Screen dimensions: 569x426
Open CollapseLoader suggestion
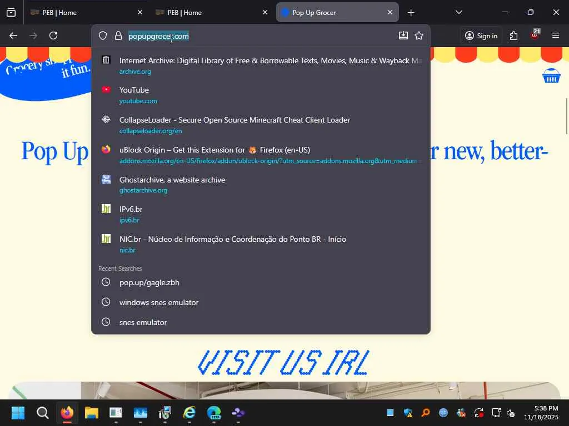(261, 125)
